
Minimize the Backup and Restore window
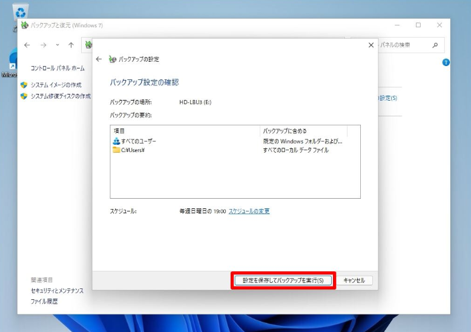tap(397, 25)
